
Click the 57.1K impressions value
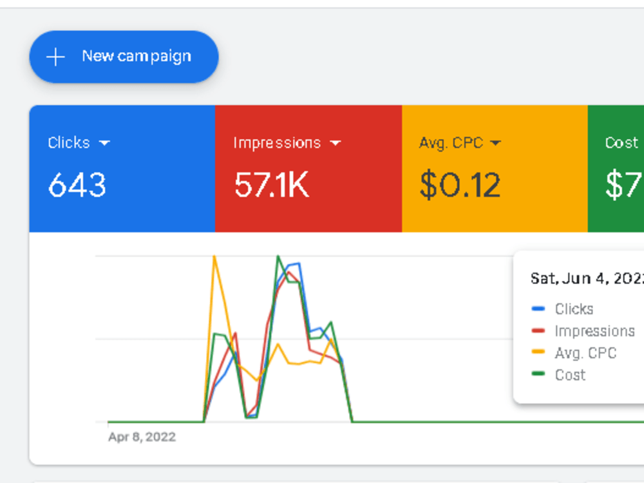(272, 185)
